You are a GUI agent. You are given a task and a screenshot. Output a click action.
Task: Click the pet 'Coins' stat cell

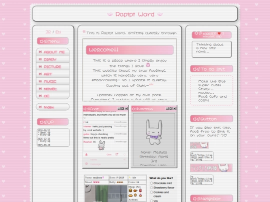(x=137, y=182)
